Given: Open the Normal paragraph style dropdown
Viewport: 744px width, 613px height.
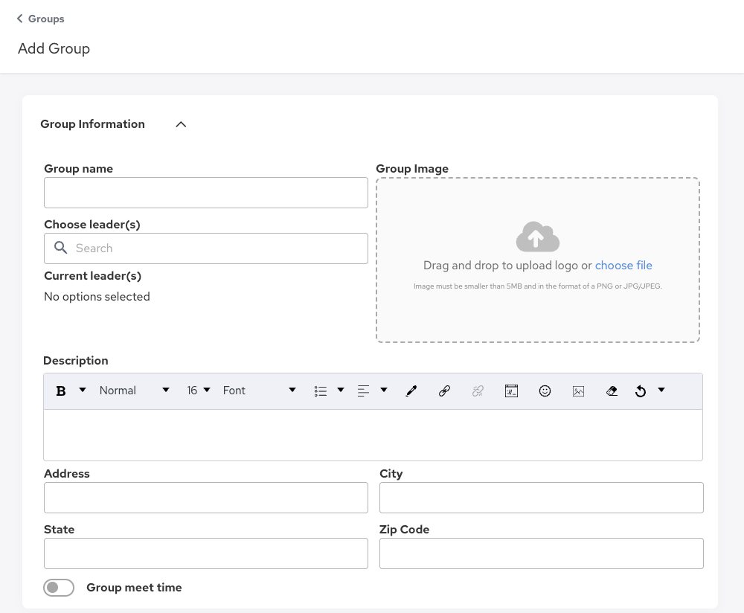Looking at the screenshot, I should pyautogui.click(x=134, y=391).
